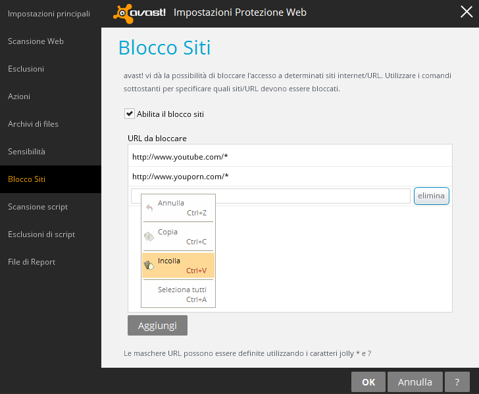
Task: Click the paste clipboard icon
Action: [x=149, y=265]
